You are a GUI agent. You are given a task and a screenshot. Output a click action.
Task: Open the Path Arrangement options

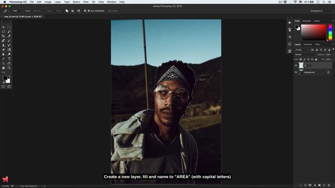(79, 11)
